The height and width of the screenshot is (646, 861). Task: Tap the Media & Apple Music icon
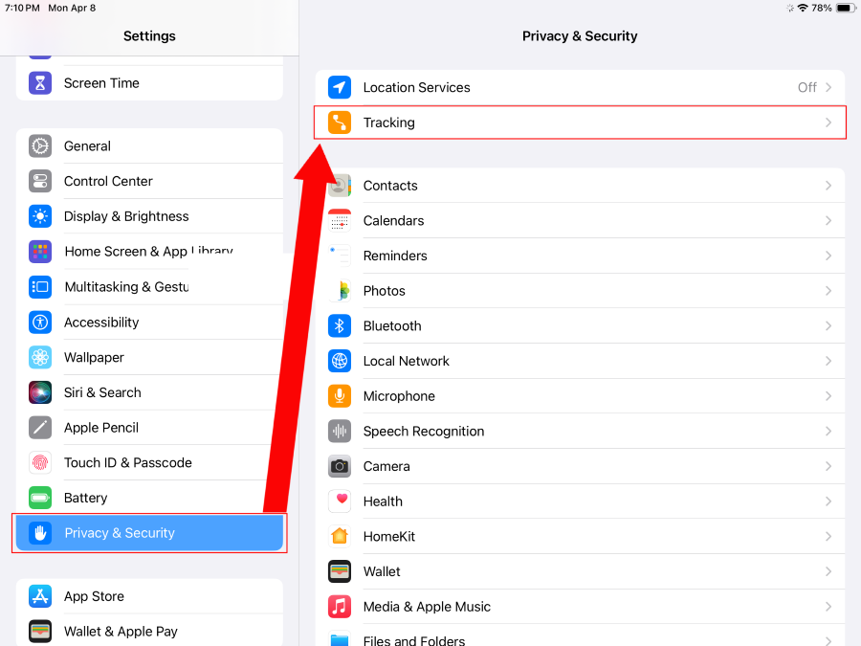(x=340, y=607)
